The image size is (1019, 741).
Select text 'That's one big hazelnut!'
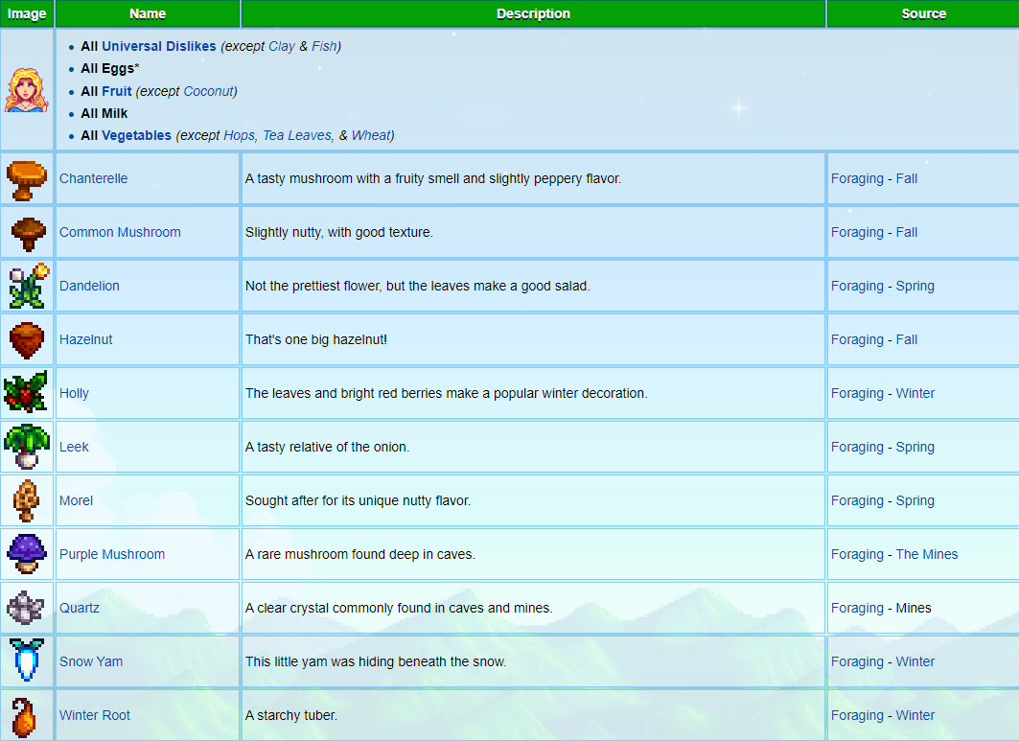(x=315, y=339)
